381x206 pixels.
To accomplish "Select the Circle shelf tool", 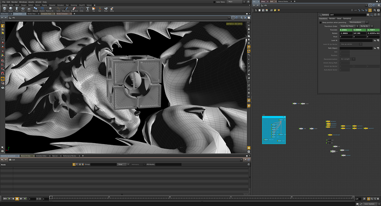I will pyautogui.click(x=82, y=9).
